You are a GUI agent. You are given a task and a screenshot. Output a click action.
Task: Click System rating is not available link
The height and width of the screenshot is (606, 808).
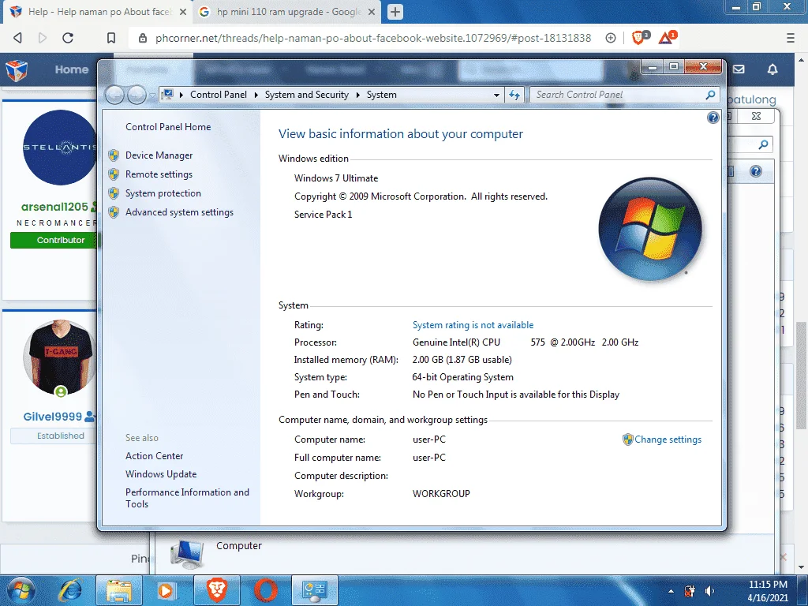tap(473, 325)
